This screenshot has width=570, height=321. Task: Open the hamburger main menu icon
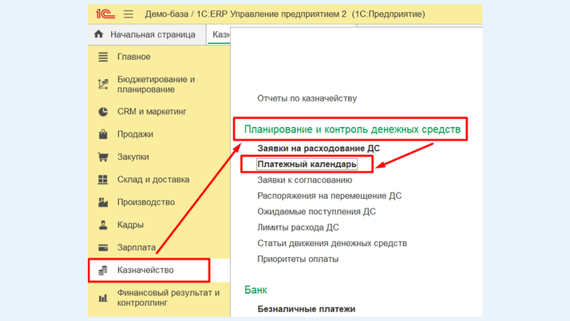129,14
